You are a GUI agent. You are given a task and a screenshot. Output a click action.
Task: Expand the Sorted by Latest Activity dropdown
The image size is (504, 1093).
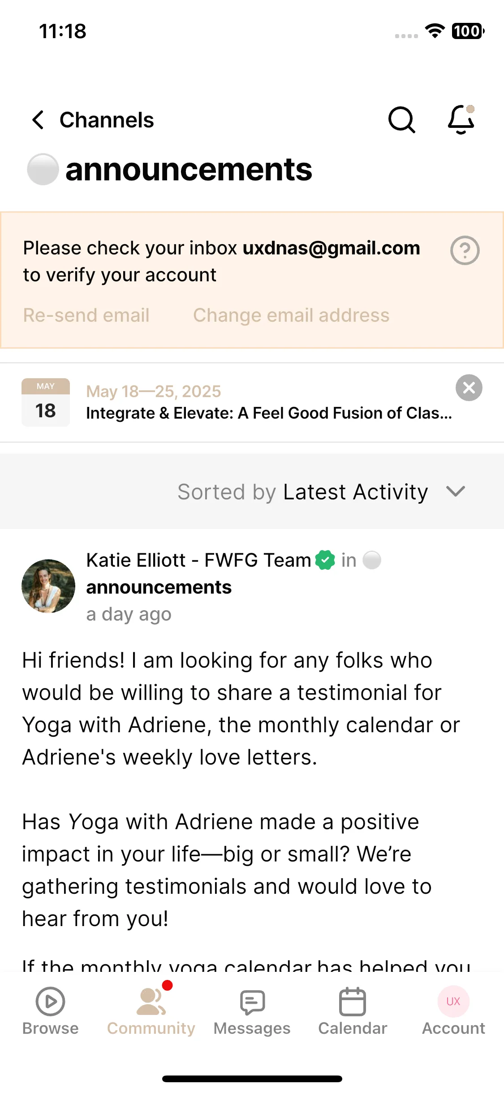321,492
